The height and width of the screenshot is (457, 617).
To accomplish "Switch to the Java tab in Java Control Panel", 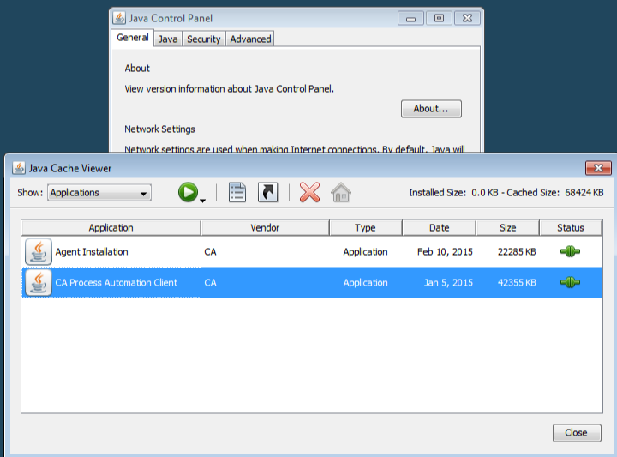I will point(168,39).
